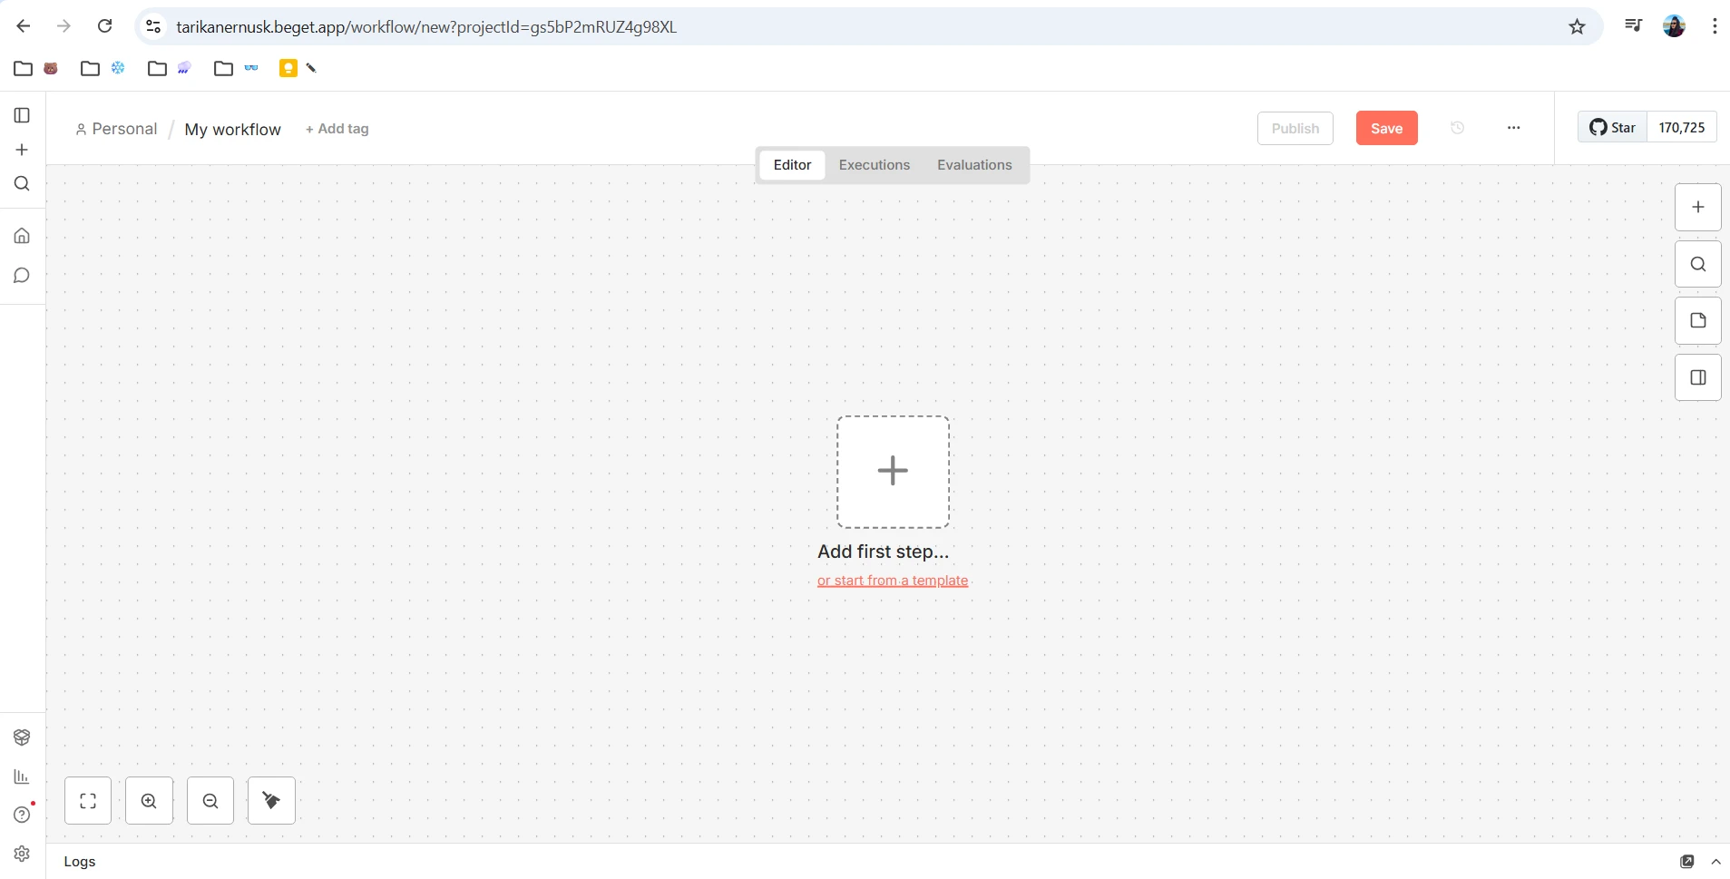This screenshot has height=879, width=1730.
Task: Go to home overview icon
Action: coord(22,236)
